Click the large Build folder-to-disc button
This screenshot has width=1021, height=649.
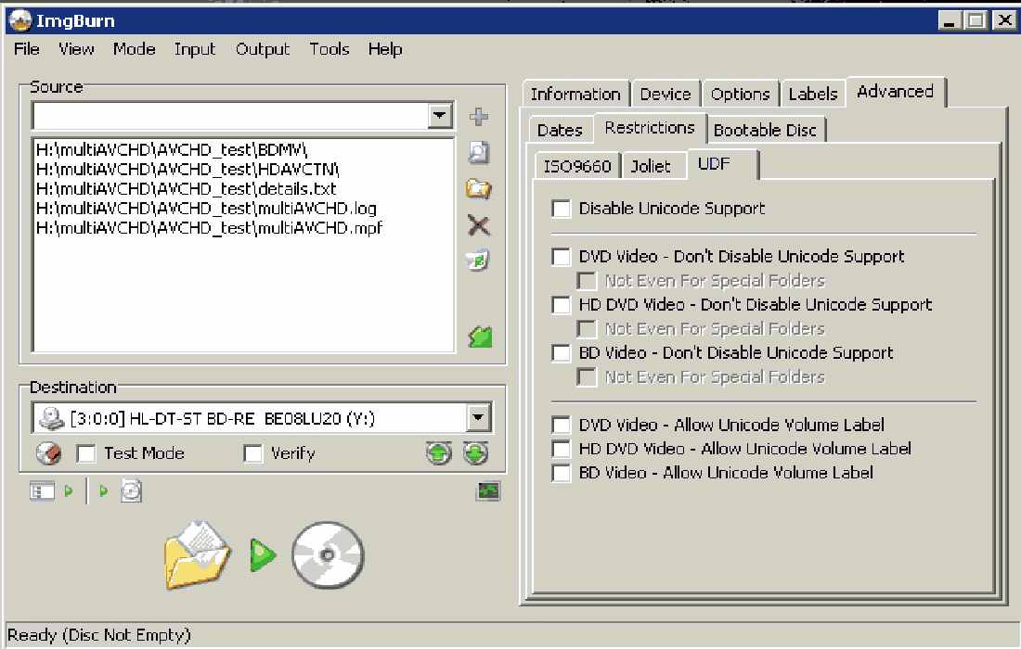coord(264,556)
